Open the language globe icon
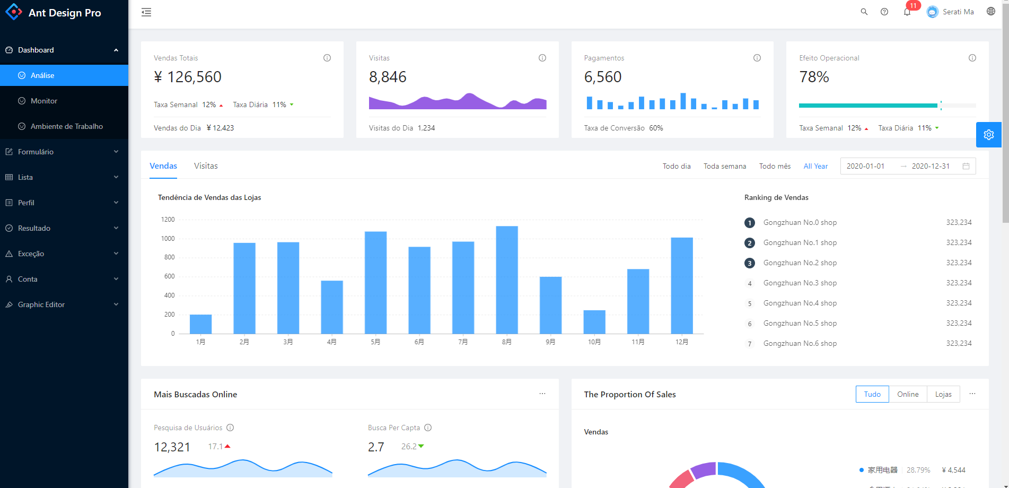 click(x=991, y=11)
